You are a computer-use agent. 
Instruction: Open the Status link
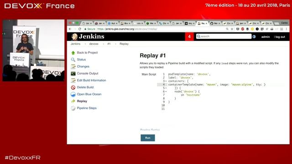tap(81, 60)
